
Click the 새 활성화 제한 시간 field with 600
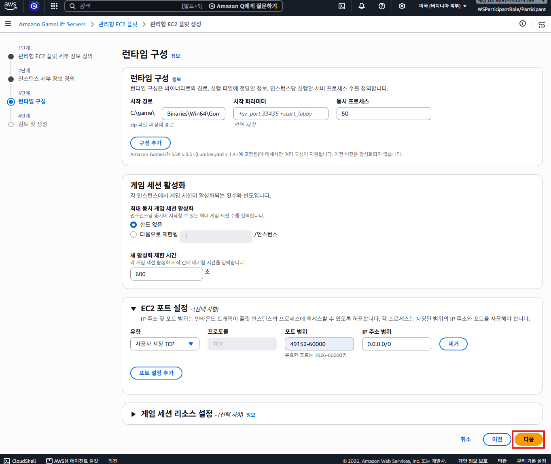tap(167, 274)
